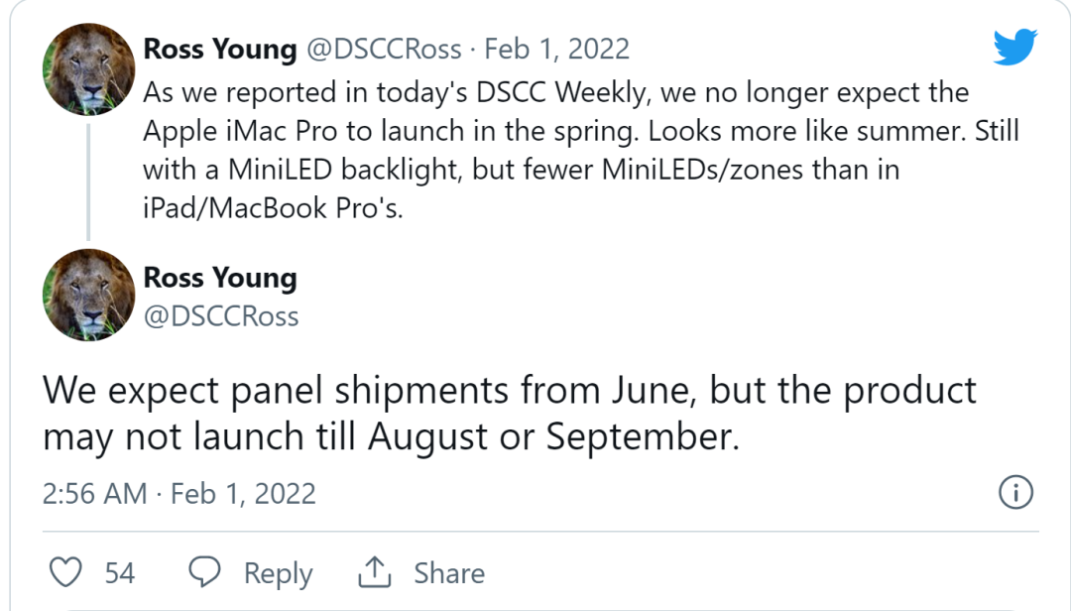Viewport: 1071px width, 611px height.
Task: Click the Twitter bird logo
Action: [1014, 48]
